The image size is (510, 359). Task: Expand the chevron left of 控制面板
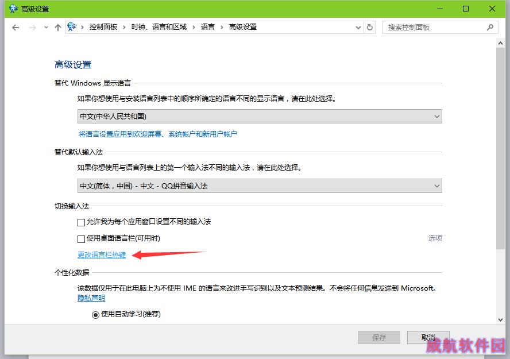coord(82,28)
